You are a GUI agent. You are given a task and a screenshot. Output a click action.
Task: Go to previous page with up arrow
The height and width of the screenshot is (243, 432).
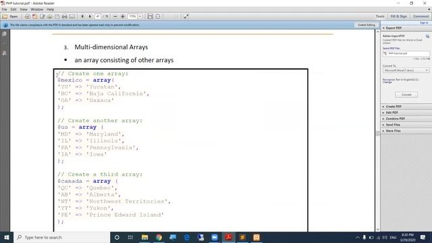click(82, 16)
